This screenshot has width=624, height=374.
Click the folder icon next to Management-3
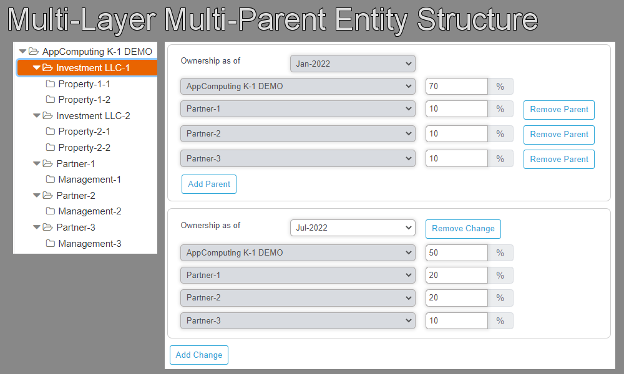point(51,244)
